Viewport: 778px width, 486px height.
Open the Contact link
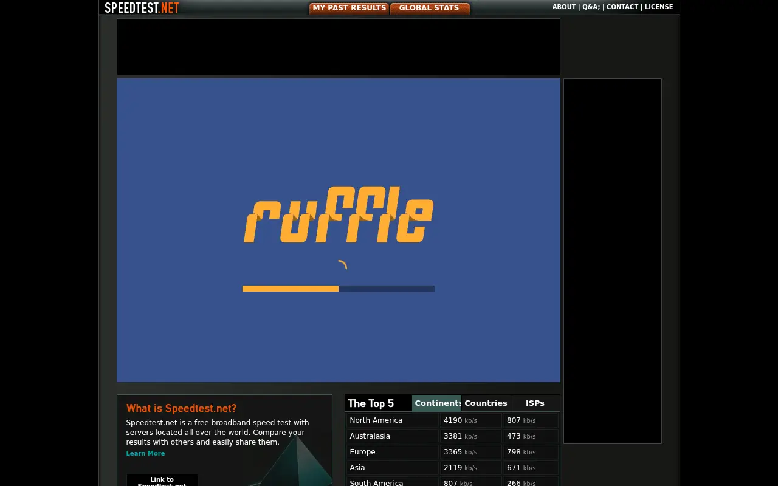coord(622,7)
